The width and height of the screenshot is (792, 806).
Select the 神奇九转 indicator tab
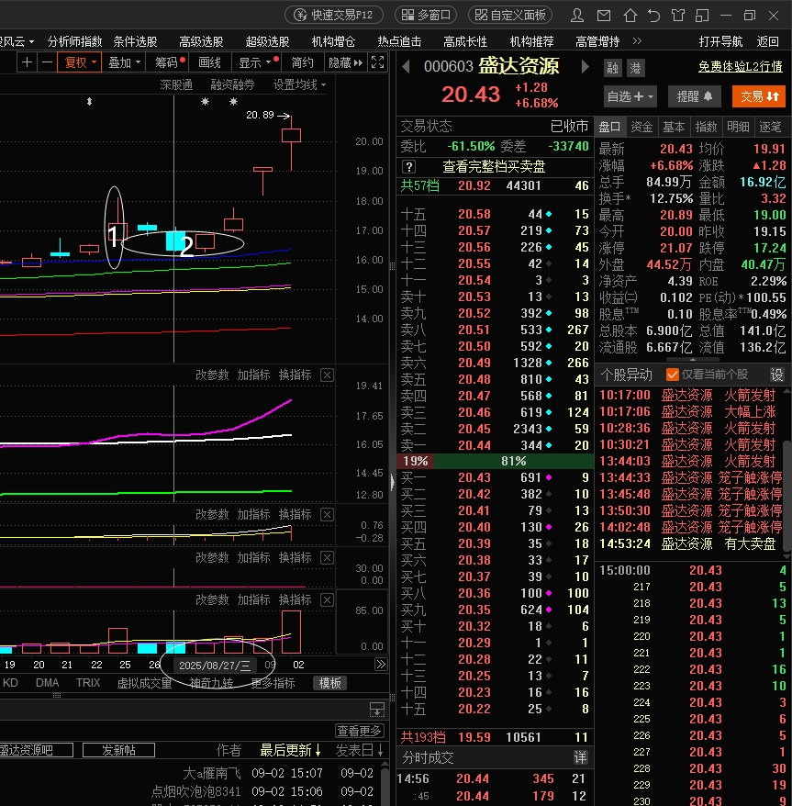click(211, 683)
